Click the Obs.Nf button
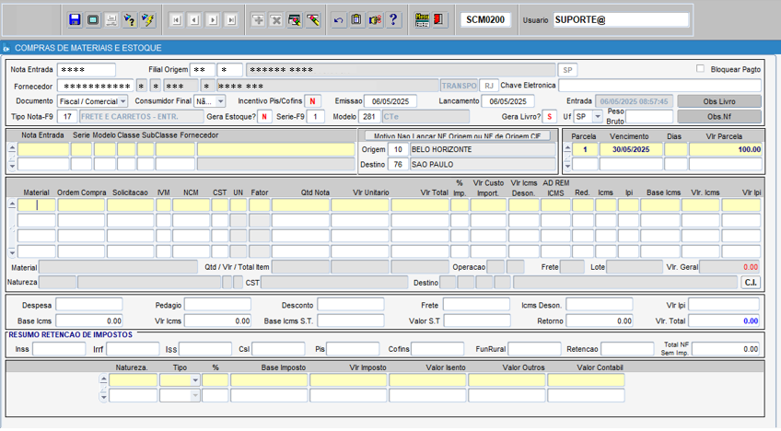The image size is (781, 431). (719, 117)
